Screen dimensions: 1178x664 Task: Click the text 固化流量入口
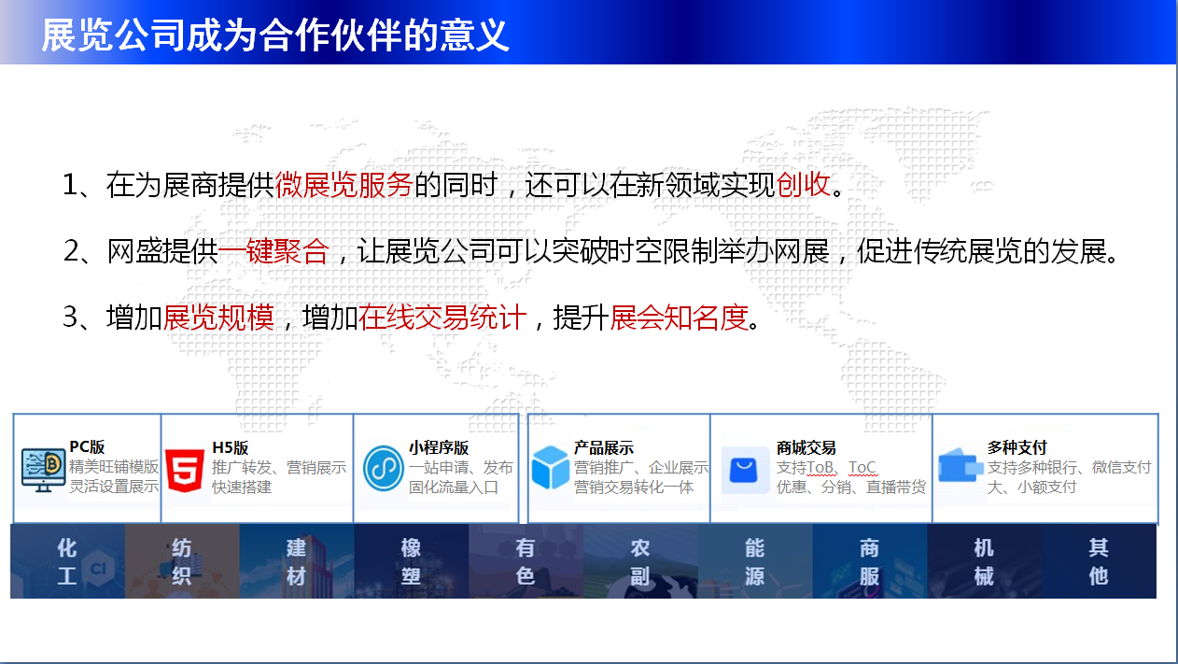454,487
